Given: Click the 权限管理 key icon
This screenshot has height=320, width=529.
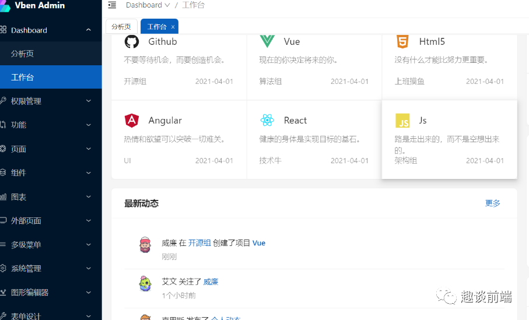Looking at the screenshot, I should click(3, 100).
